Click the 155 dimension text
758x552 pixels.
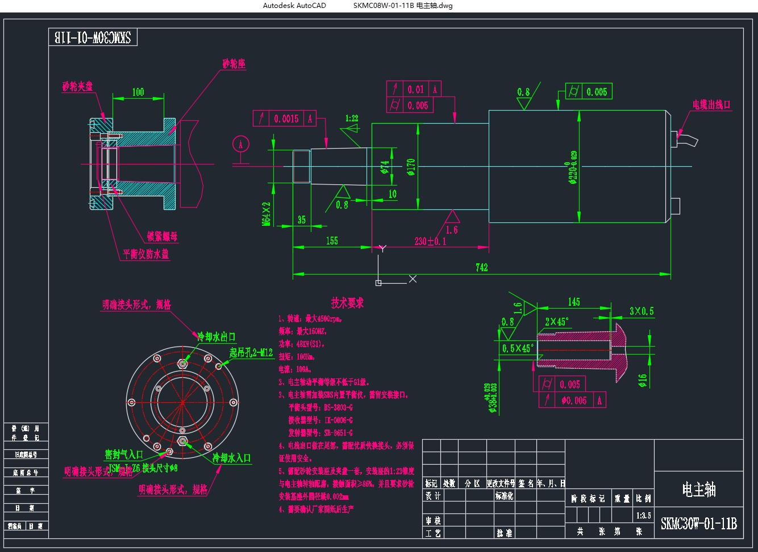(332, 241)
